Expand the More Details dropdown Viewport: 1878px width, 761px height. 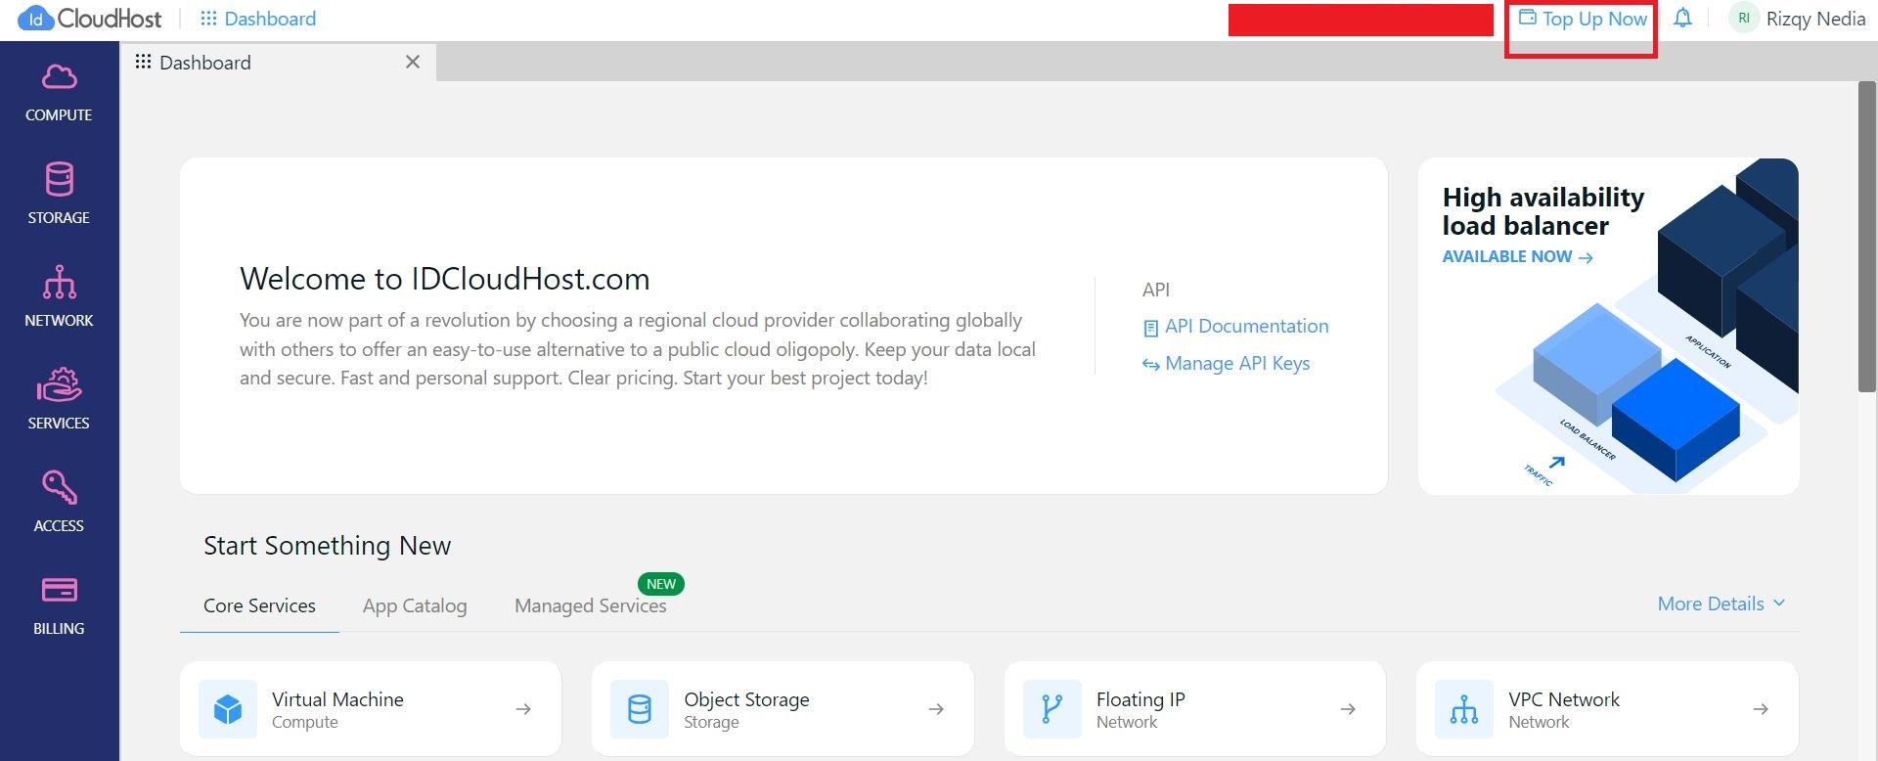tap(1721, 604)
